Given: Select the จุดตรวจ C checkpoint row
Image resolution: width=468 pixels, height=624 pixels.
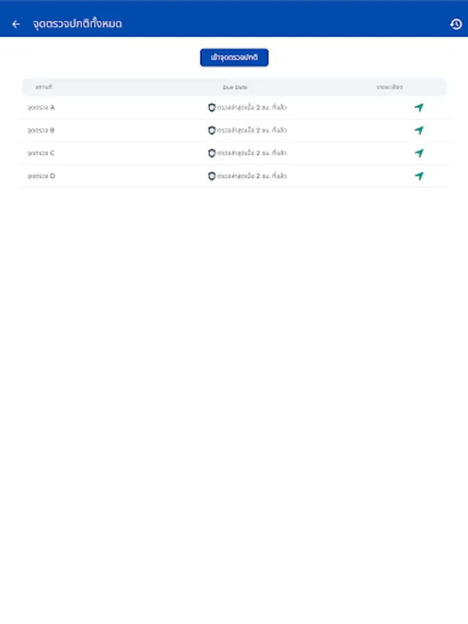Looking at the screenshot, I should point(234,153).
